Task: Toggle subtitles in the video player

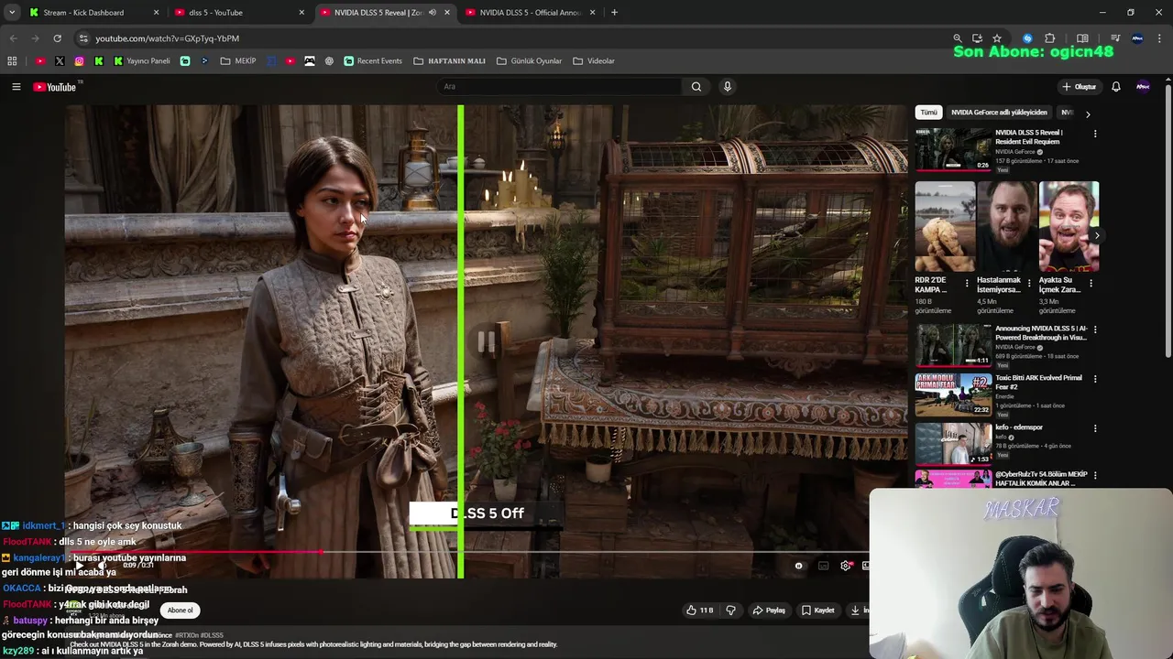Action: click(823, 566)
